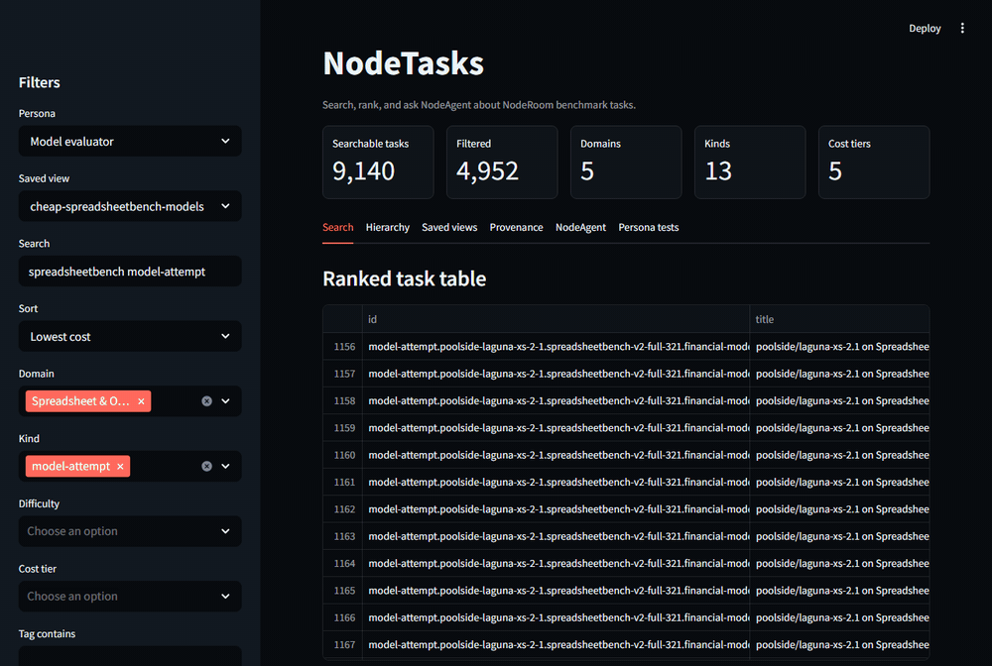This screenshot has height=666, width=992.
Task: Switch to the Search tab
Action: click(x=338, y=228)
